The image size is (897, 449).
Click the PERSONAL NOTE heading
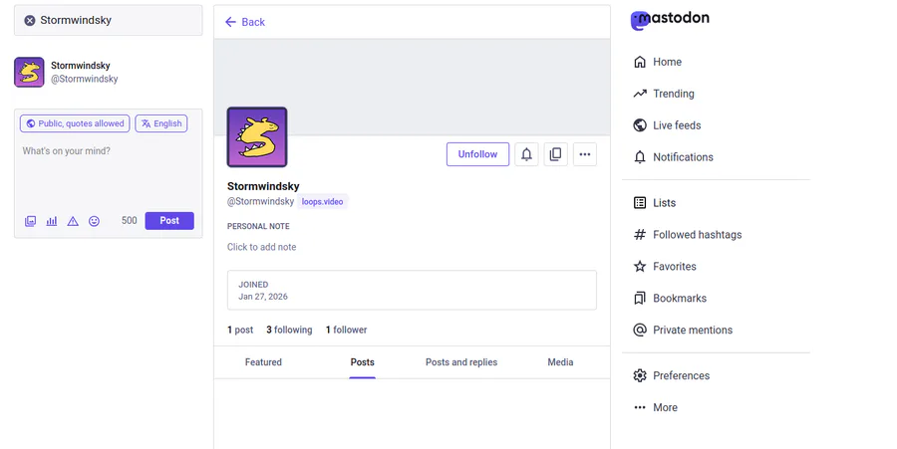[258, 226]
